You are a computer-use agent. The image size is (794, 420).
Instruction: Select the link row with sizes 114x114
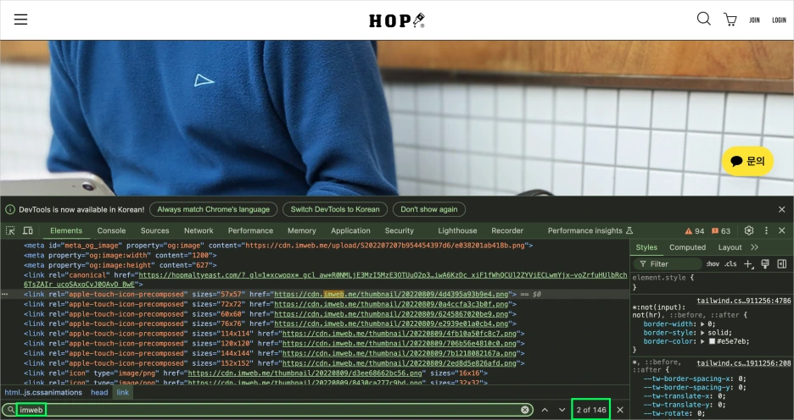tap(274, 334)
